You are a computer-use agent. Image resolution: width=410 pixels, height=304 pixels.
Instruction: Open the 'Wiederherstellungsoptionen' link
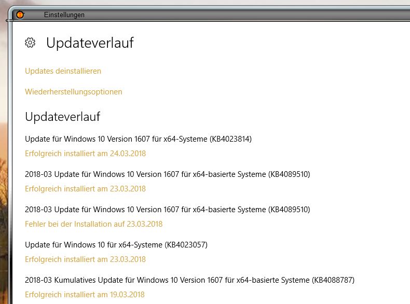point(74,92)
